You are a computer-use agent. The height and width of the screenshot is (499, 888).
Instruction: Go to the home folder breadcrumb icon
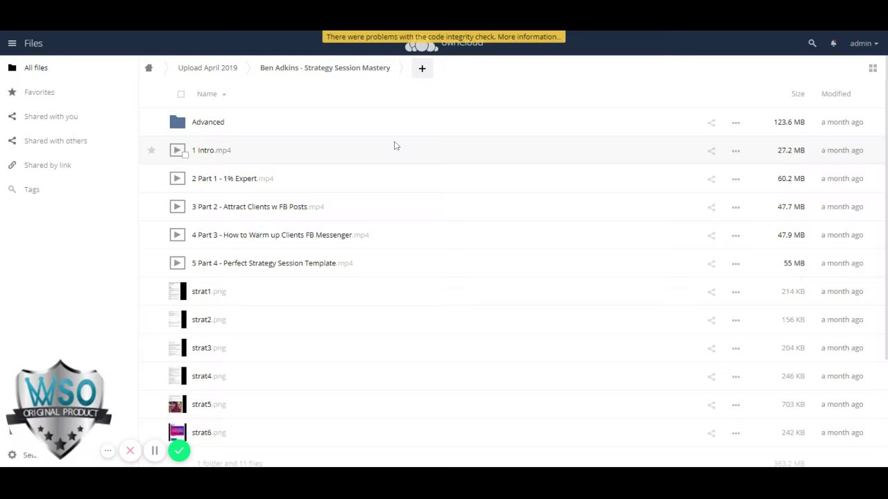148,68
